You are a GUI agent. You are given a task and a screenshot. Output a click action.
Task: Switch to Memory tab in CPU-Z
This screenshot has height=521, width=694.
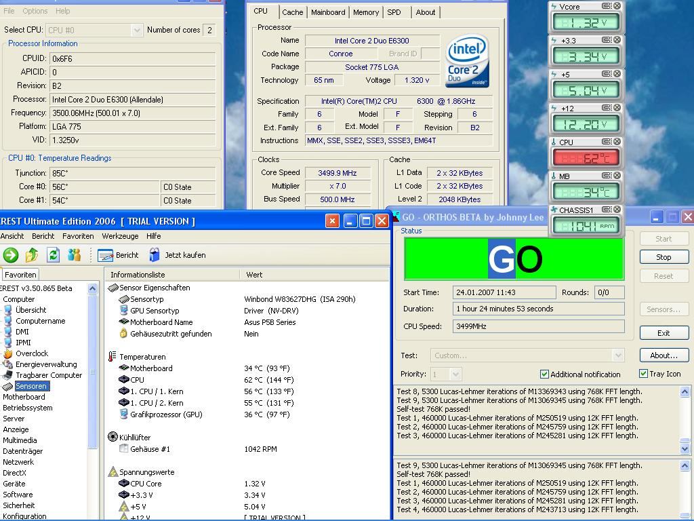click(x=365, y=12)
